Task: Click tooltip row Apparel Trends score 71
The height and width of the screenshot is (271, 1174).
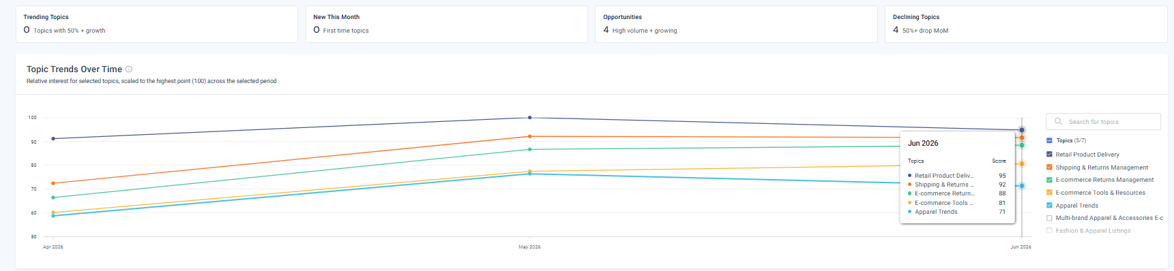Action: pos(957,212)
